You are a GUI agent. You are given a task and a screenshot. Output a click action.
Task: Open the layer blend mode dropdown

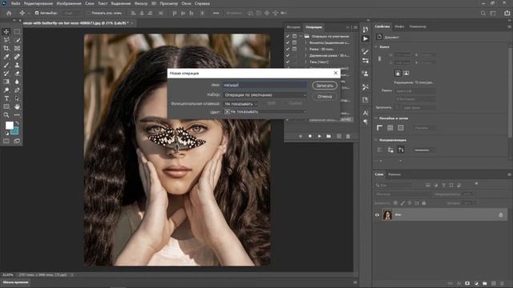coord(402,194)
